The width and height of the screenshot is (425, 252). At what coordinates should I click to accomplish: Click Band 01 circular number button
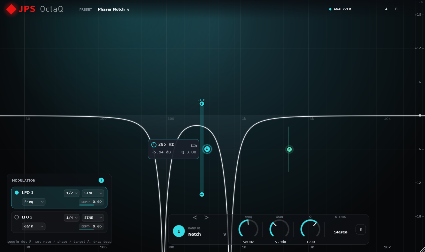coord(179,231)
